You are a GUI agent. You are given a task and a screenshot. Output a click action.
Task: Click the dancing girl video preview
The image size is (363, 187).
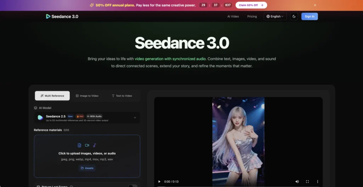point(238,142)
